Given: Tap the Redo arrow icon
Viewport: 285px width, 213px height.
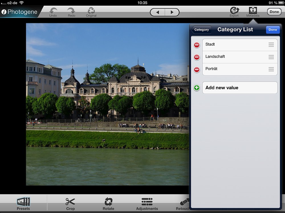Looking at the screenshot, I should (71, 11).
